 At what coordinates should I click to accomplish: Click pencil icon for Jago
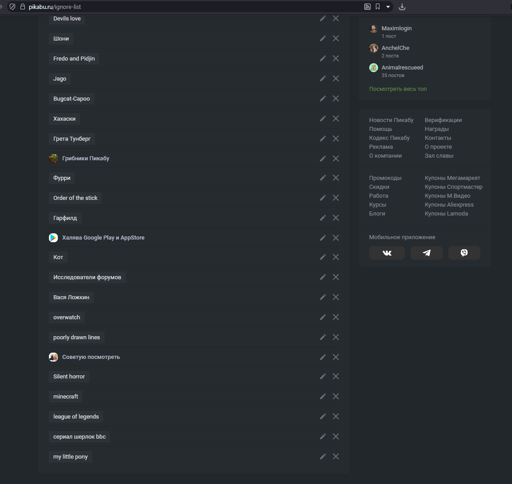[x=323, y=78]
